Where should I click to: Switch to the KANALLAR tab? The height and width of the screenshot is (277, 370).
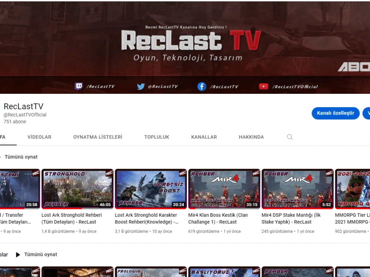204,137
